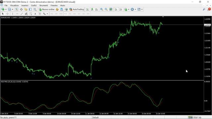Activate the standard cursor arrow

pyautogui.click(x=3, y=14)
